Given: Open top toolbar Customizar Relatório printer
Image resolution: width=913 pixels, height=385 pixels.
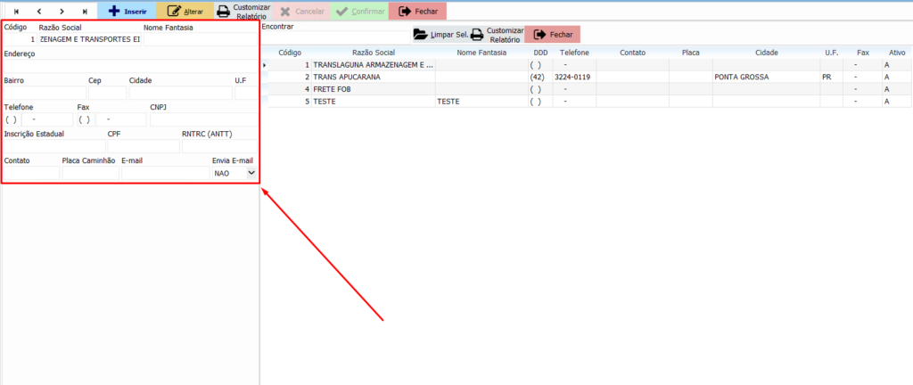Looking at the screenshot, I should 243,12.
